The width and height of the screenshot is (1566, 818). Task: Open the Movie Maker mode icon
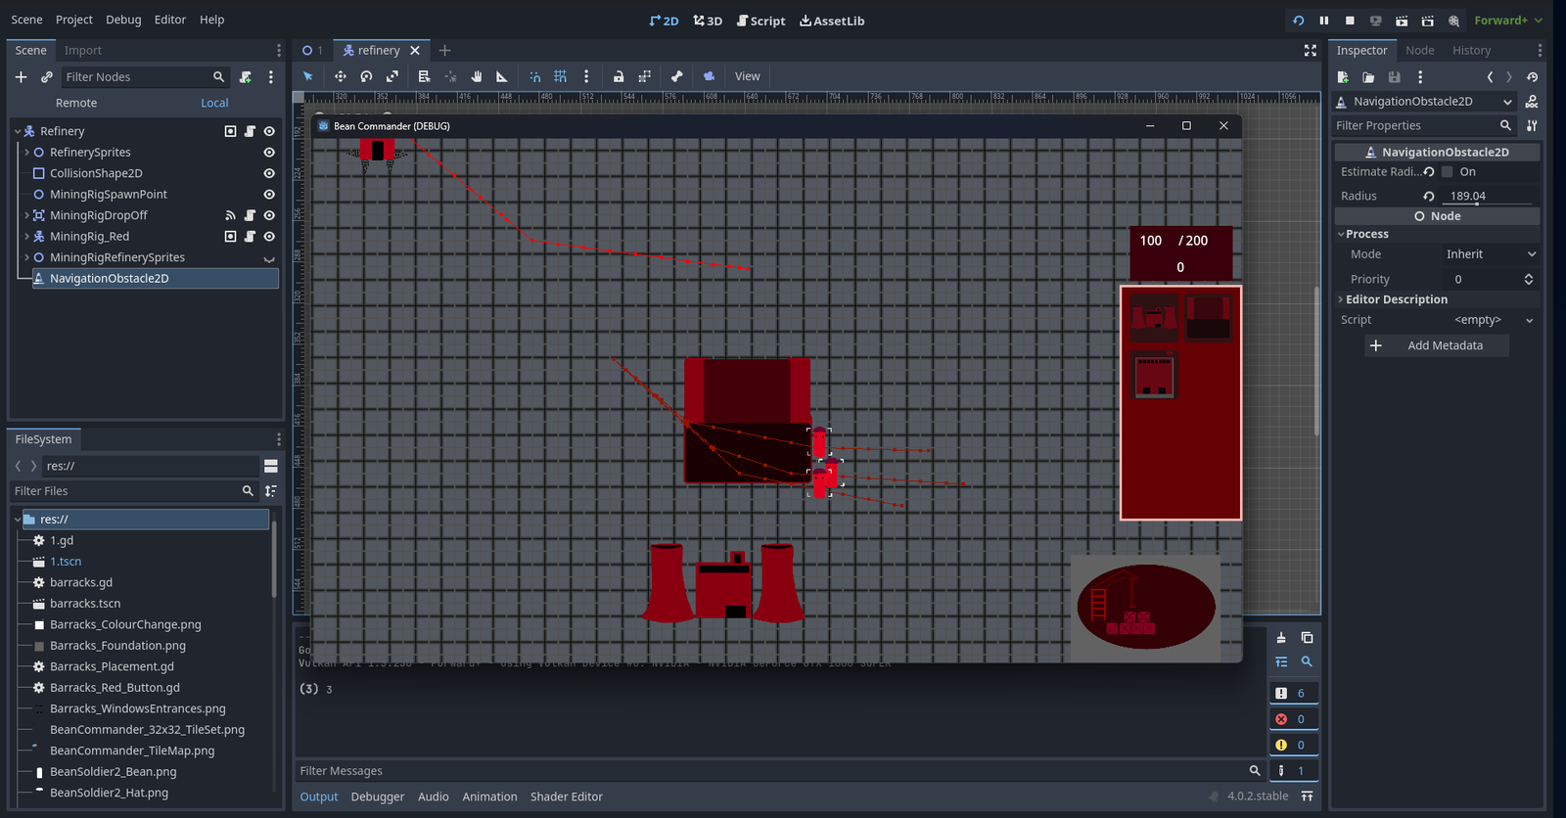click(1453, 21)
